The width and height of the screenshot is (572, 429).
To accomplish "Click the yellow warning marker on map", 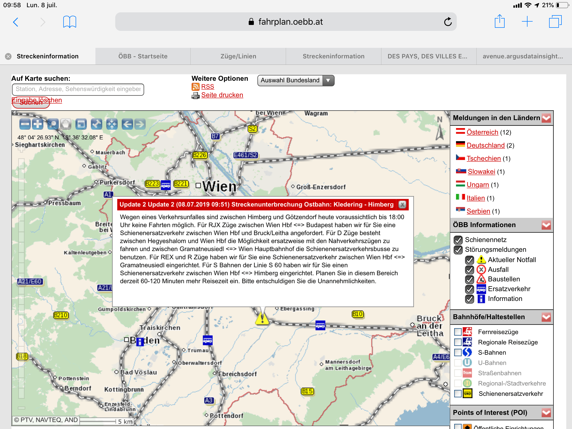I will click(262, 318).
